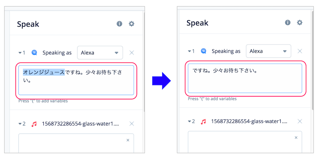Click the right text field starting ですね
Image resolution: width=320 pixels, height=162 pixels.
tap(245, 78)
